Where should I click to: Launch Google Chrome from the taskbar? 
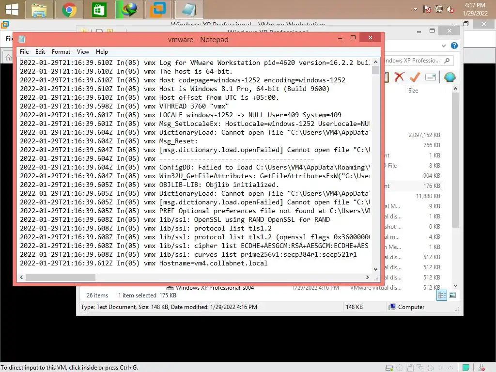point(69,10)
